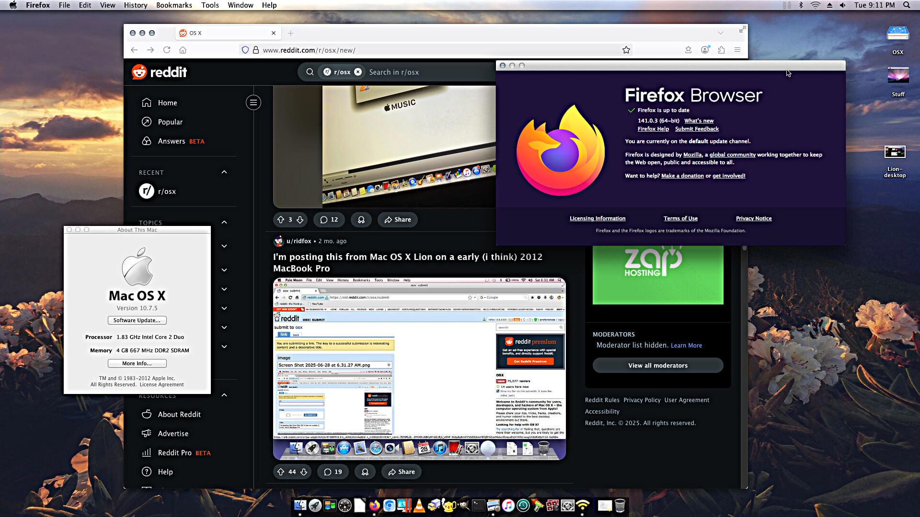This screenshot has height=517, width=920.
Task: Open the Firefox menu in the menu bar
Action: 38,5
